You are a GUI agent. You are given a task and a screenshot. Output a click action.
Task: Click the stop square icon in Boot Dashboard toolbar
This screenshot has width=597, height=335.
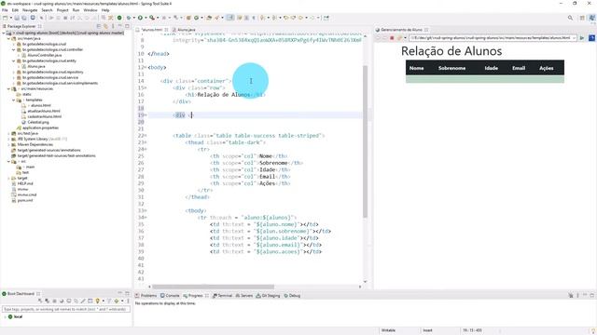(54, 301)
